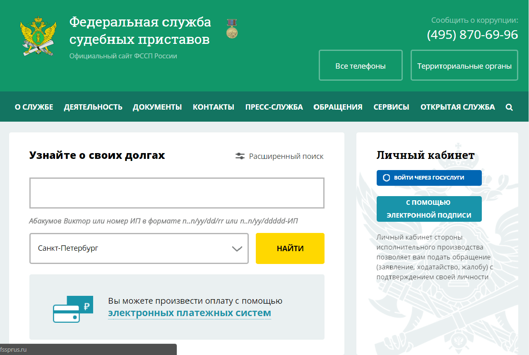This screenshot has height=355, width=529.
Task: Open the ДЕЯТЕЛЬНОСТЬ menu
Action: (x=93, y=107)
